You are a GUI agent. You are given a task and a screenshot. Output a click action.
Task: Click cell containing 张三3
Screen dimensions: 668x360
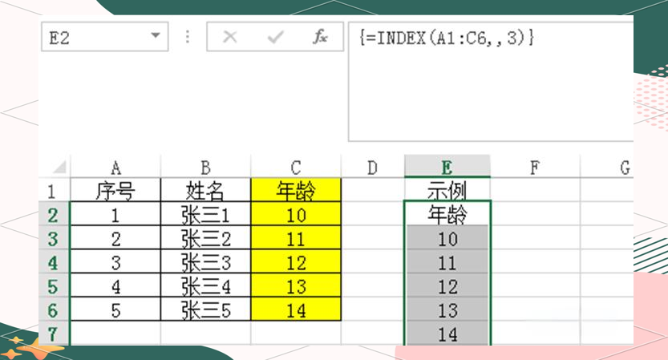[206, 262]
